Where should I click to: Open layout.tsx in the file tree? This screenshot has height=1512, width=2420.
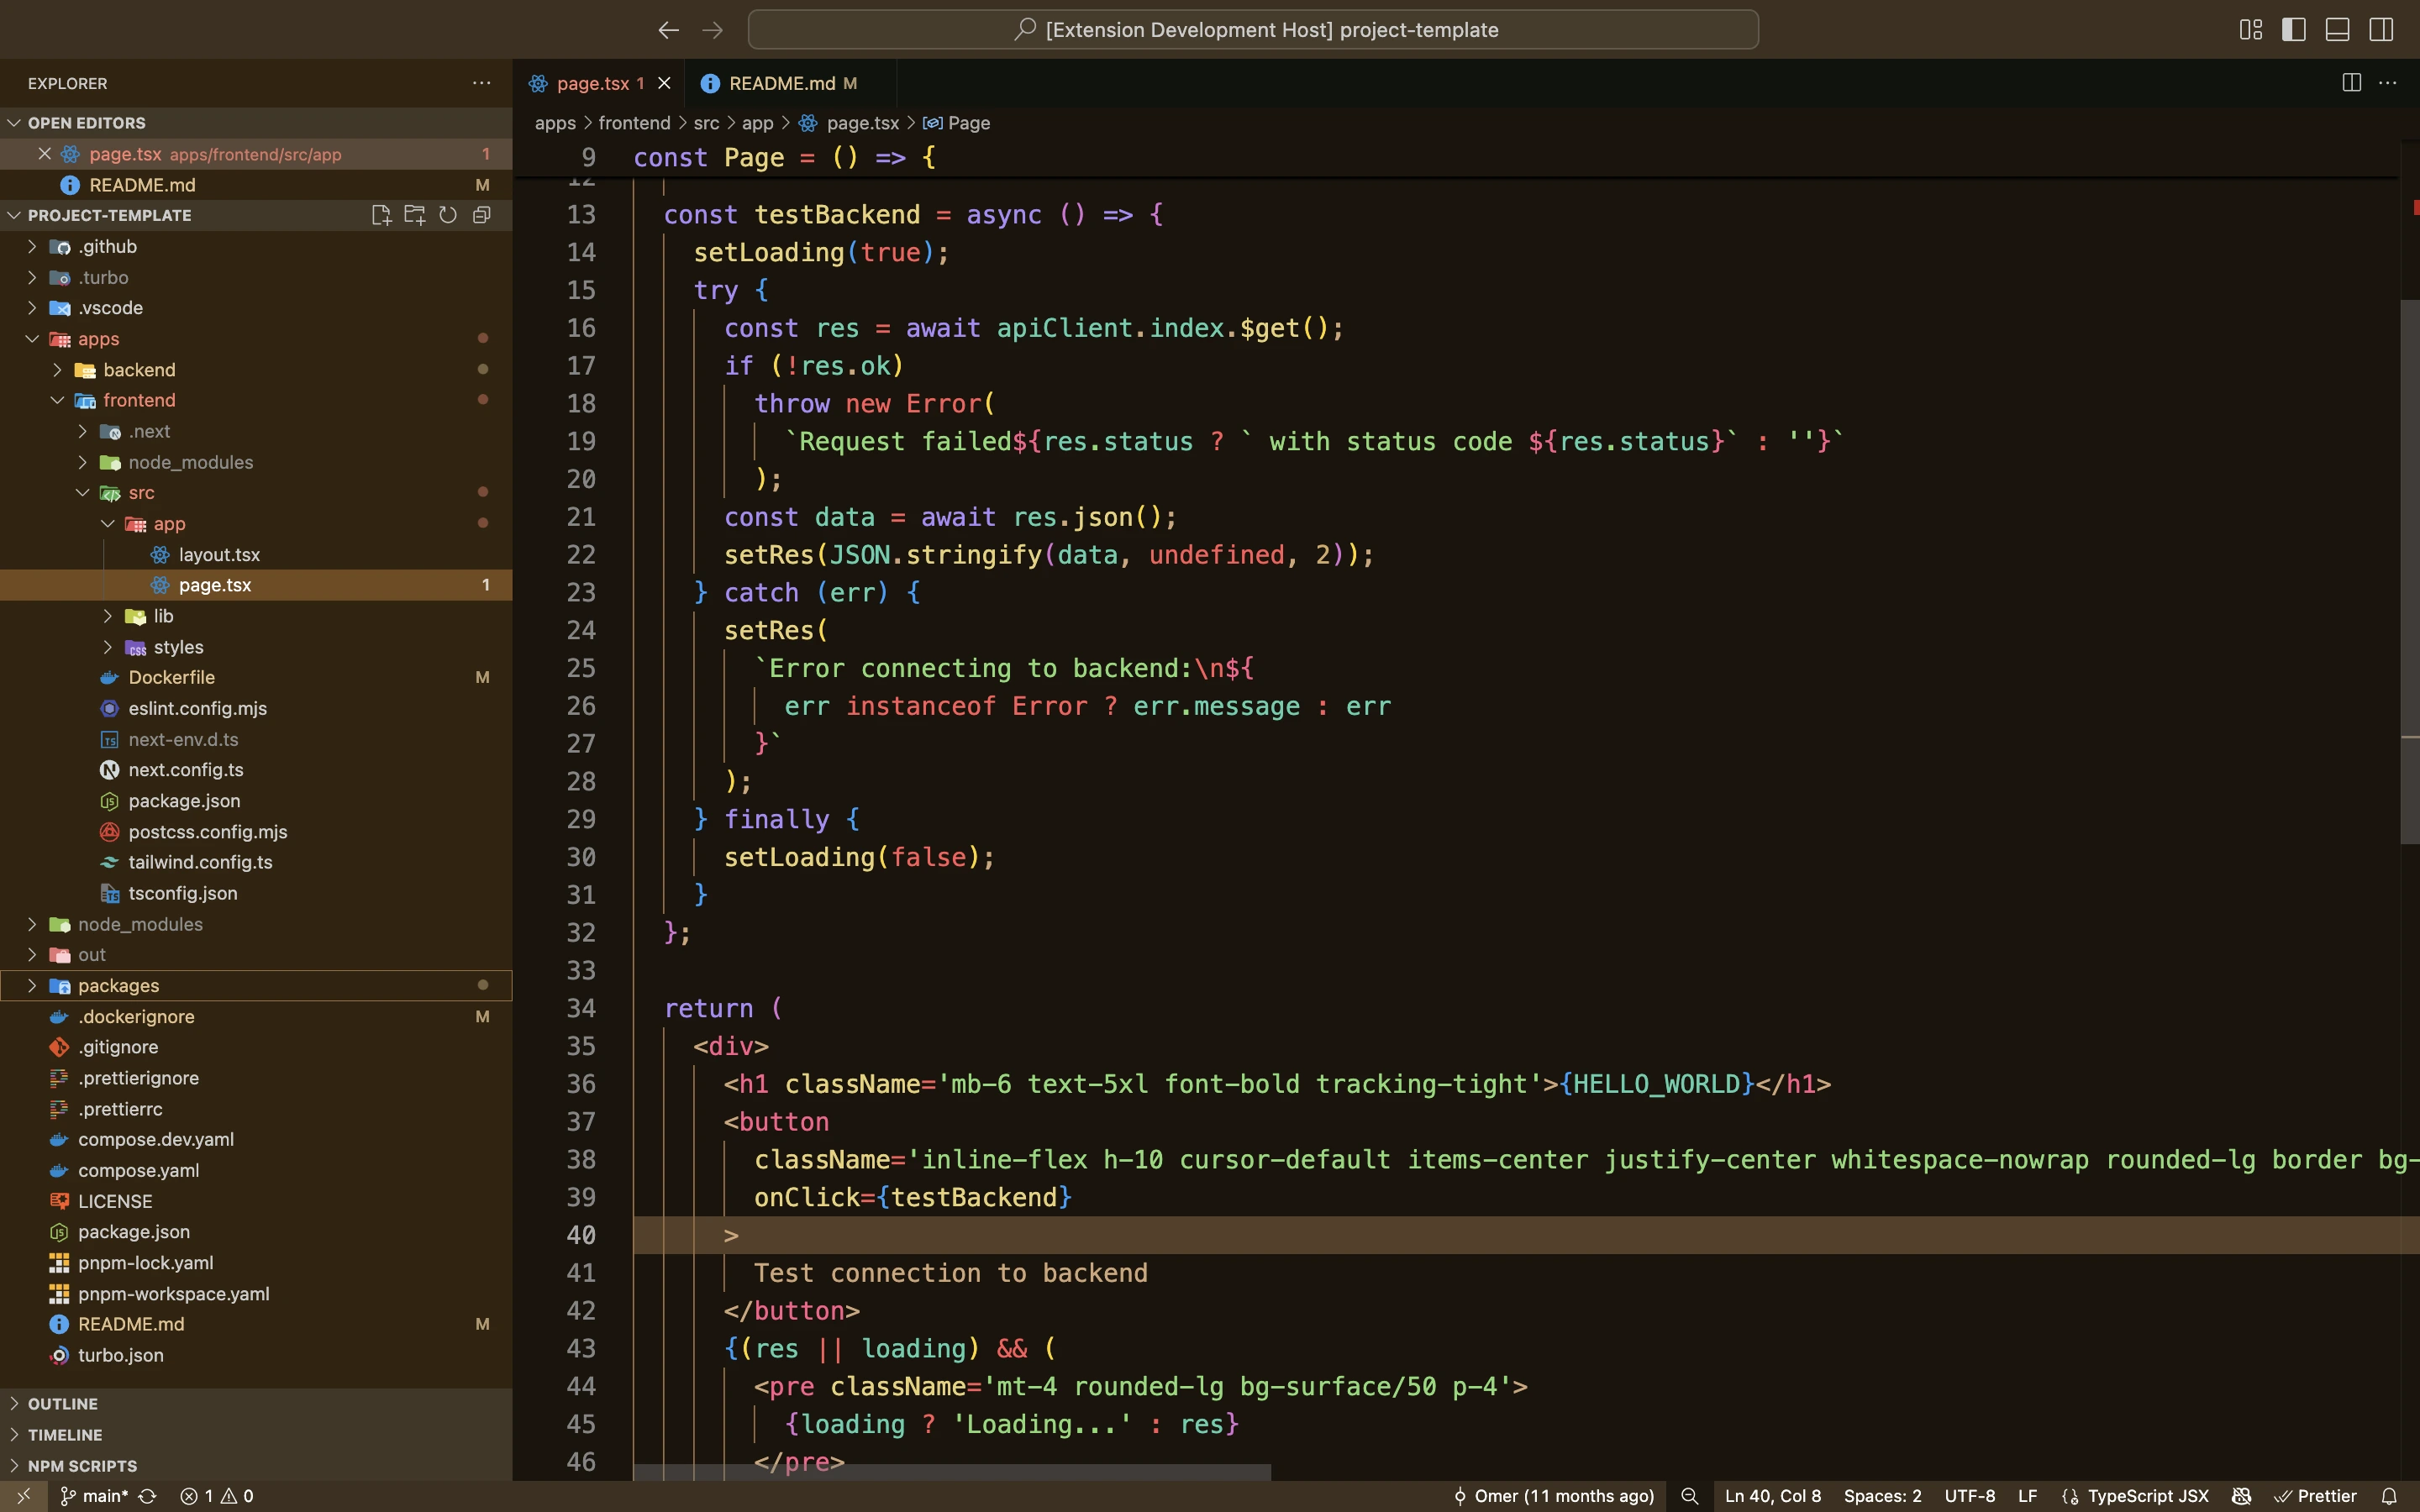(x=219, y=554)
